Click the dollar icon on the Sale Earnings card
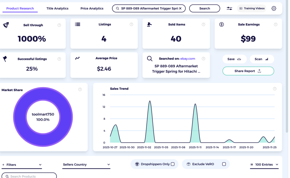The image size is (290, 178). [x=221, y=24]
